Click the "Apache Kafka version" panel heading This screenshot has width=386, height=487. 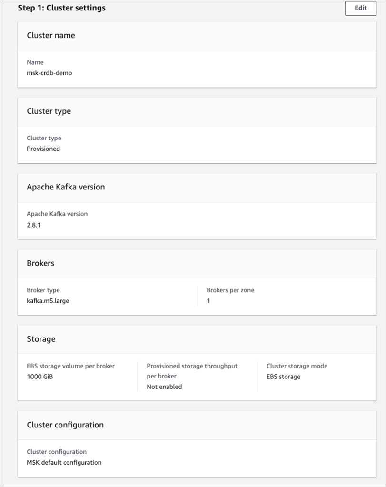(x=66, y=187)
